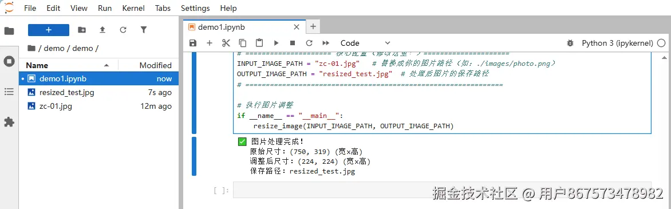671x209 pixels.
Task: Click the Jupyter logo icon
Action: [9, 7]
